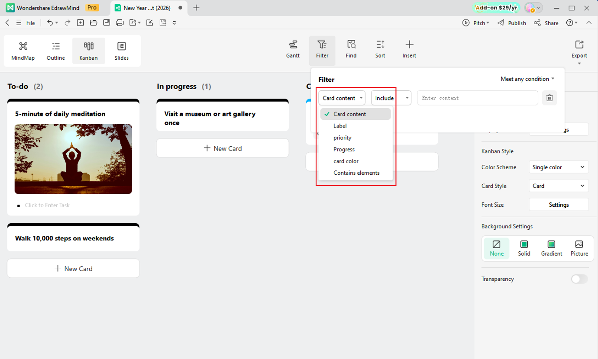
Task: Select priority from filter list
Action: click(x=343, y=138)
